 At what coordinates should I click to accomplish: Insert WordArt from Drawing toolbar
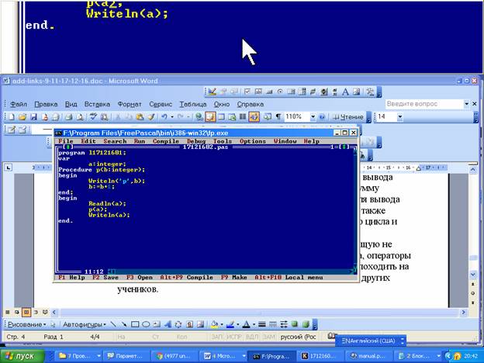(168, 324)
